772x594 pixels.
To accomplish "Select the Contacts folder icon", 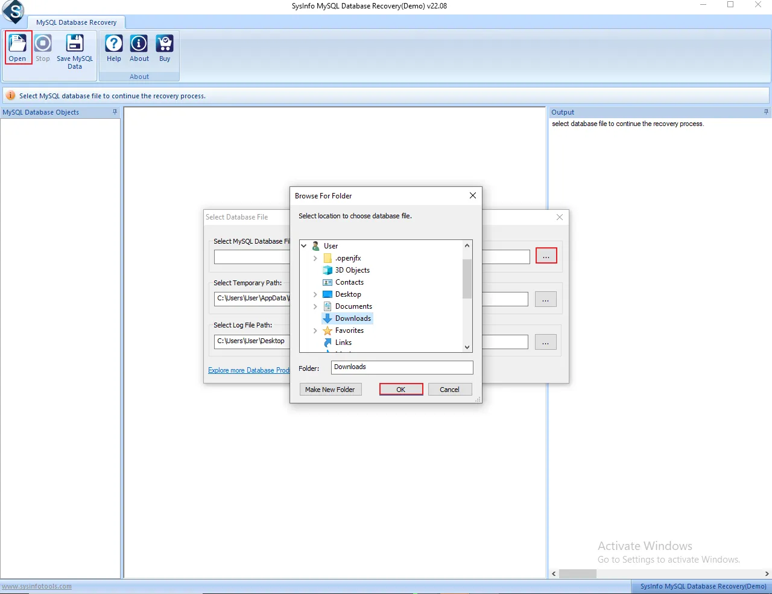I will [327, 282].
